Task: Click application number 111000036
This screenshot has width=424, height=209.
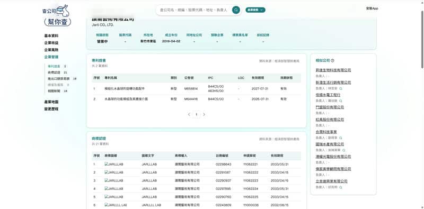Action: click(x=251, y=205)
